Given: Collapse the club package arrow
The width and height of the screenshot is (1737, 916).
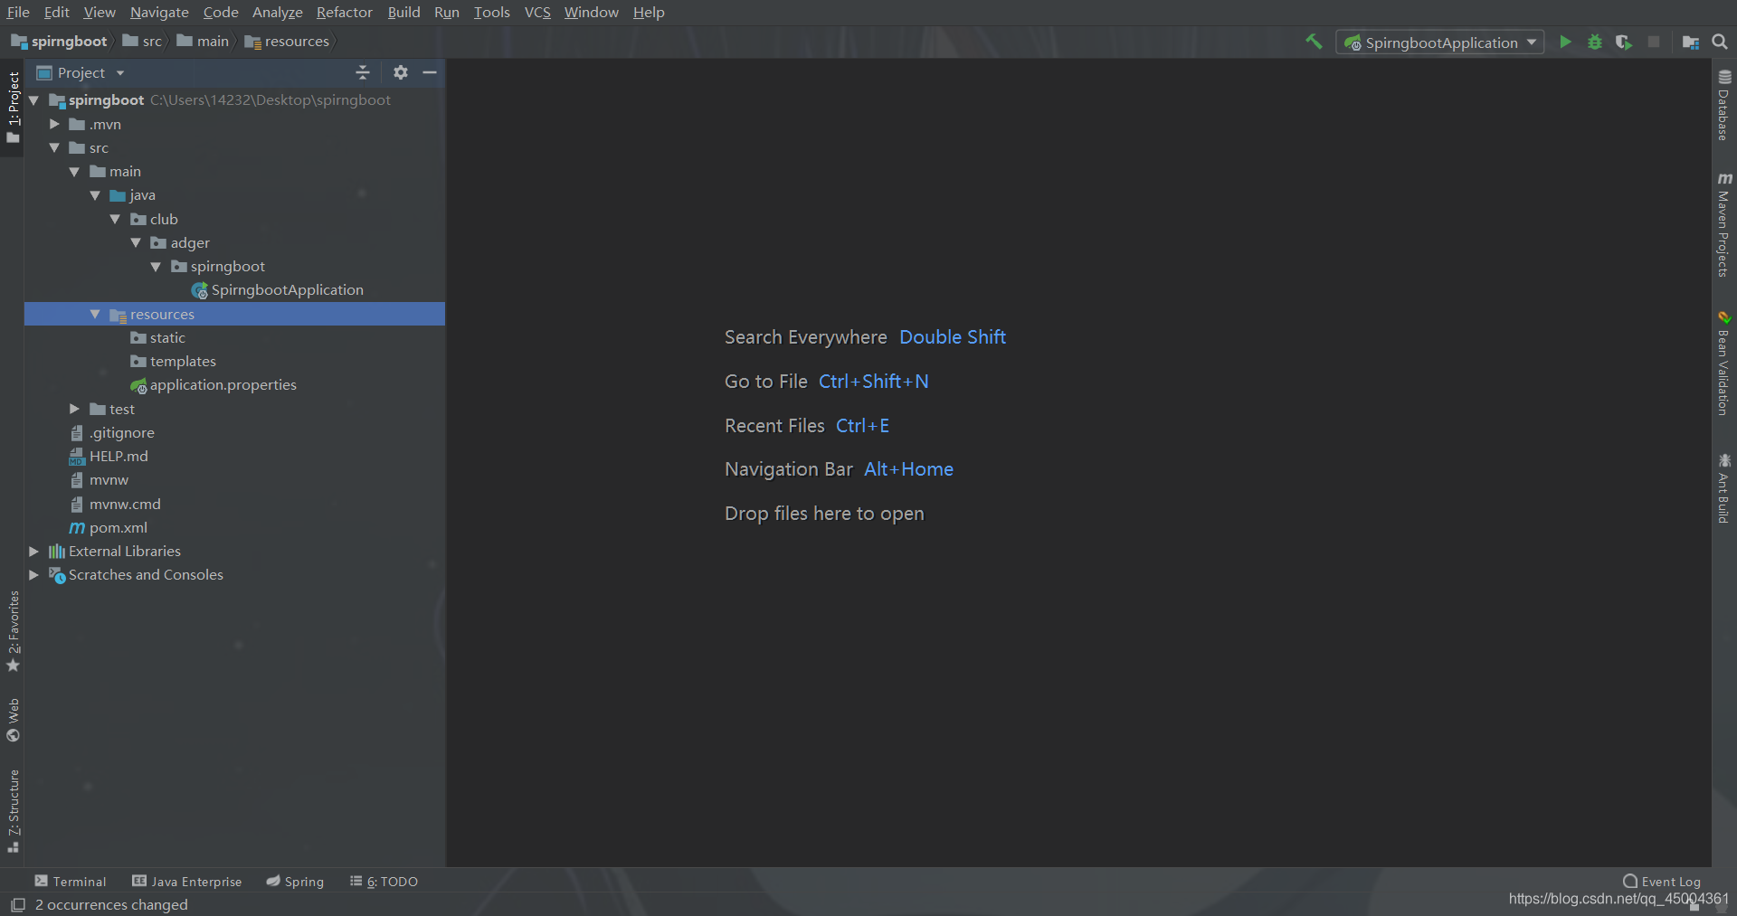Looking at the screenshot, I should [x=115, y=219].
